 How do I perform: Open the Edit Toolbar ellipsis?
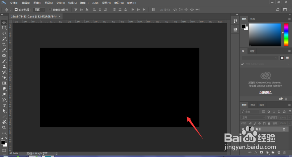[x=4, y=133]
